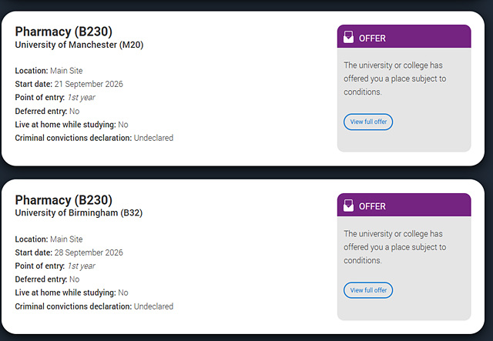The image size is (493, 341).
Task: View full offer from University of Manchester
Action: [x=368, y=122]
